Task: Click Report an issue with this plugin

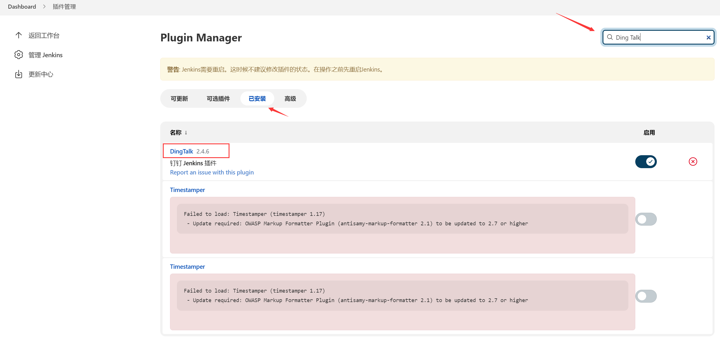Action: [x=212, y=172]
